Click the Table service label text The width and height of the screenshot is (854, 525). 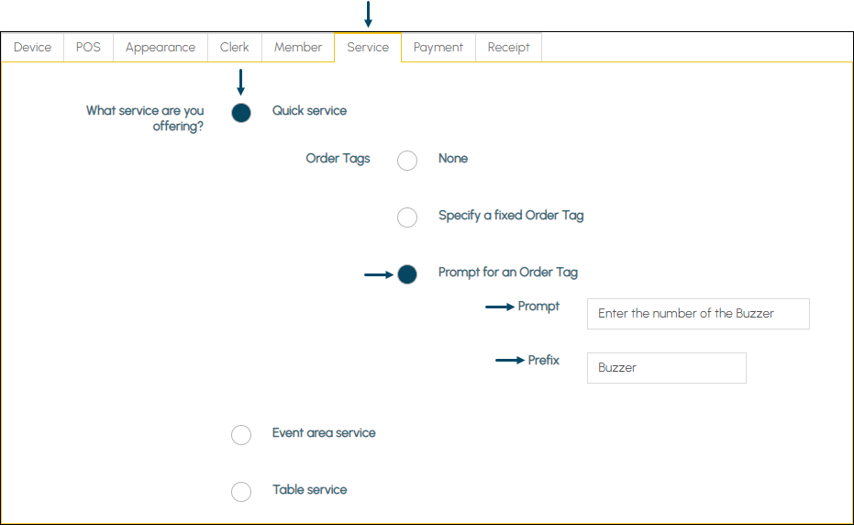coord(309,489)
